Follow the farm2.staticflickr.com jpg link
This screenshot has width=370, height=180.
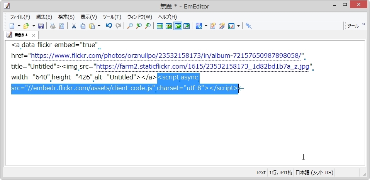202,66
